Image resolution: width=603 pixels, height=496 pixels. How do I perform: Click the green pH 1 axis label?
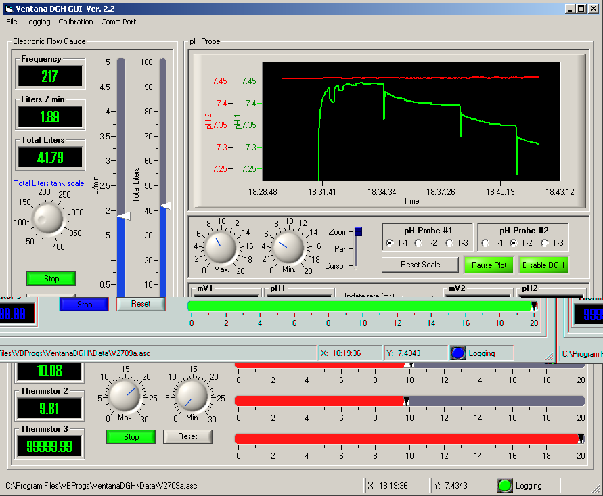(x=238, y=122)
